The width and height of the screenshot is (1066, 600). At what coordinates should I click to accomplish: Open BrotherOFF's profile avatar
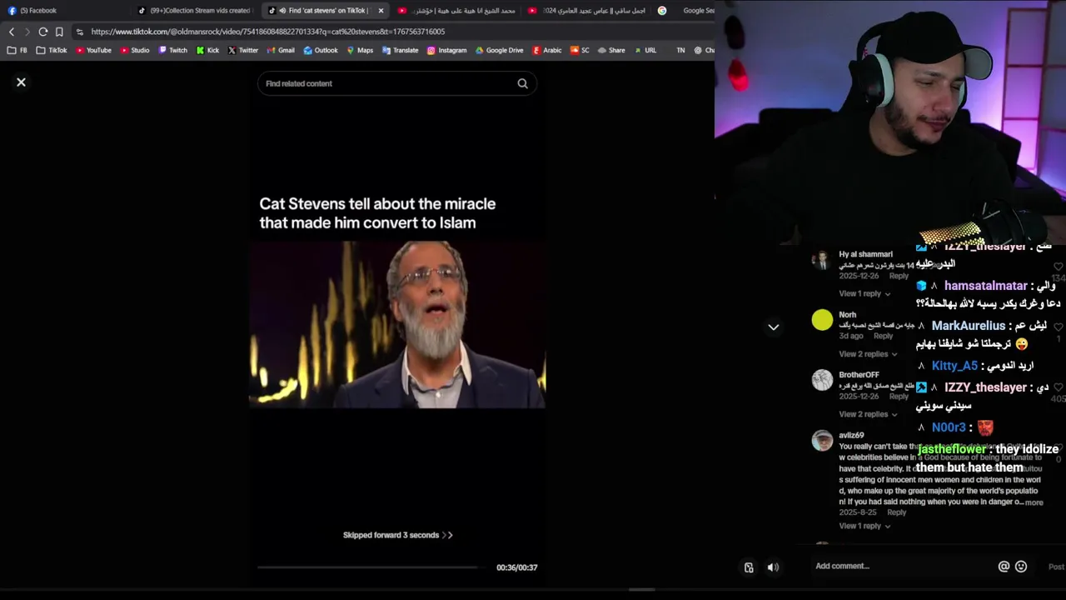coord(822,380)
